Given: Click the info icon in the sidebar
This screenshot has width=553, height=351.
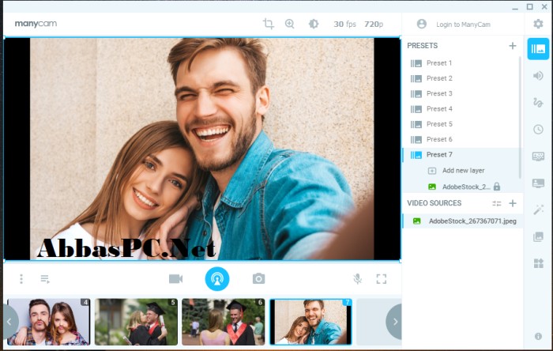Looking at the screenshot, I should (x=538, y=336).
